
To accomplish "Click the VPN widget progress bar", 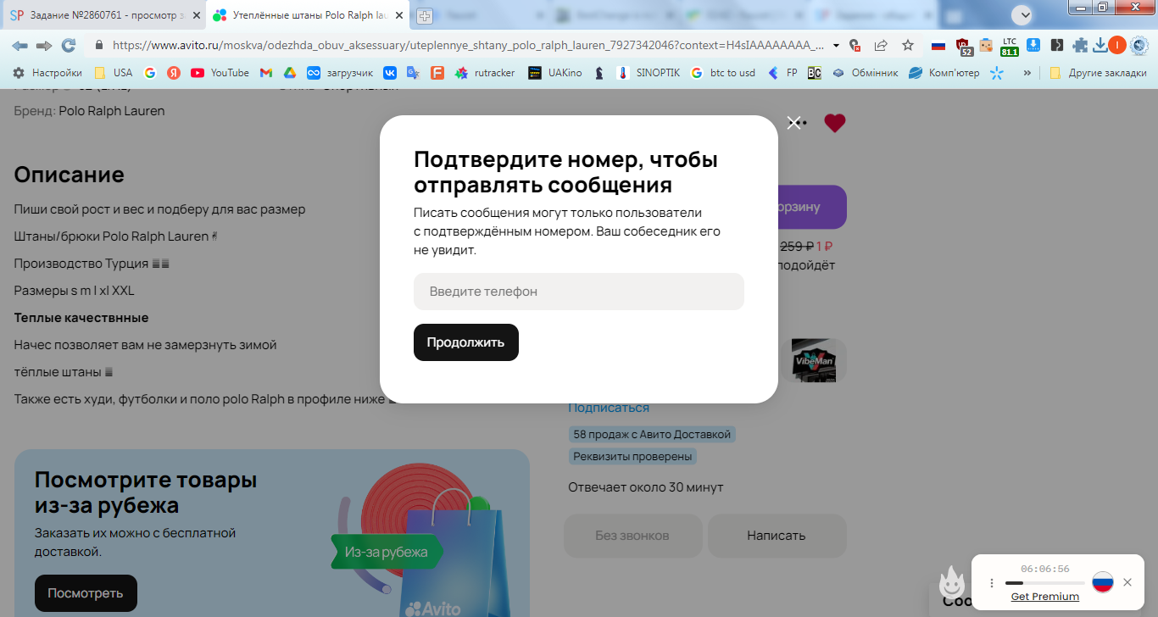I will point(1045,583).
